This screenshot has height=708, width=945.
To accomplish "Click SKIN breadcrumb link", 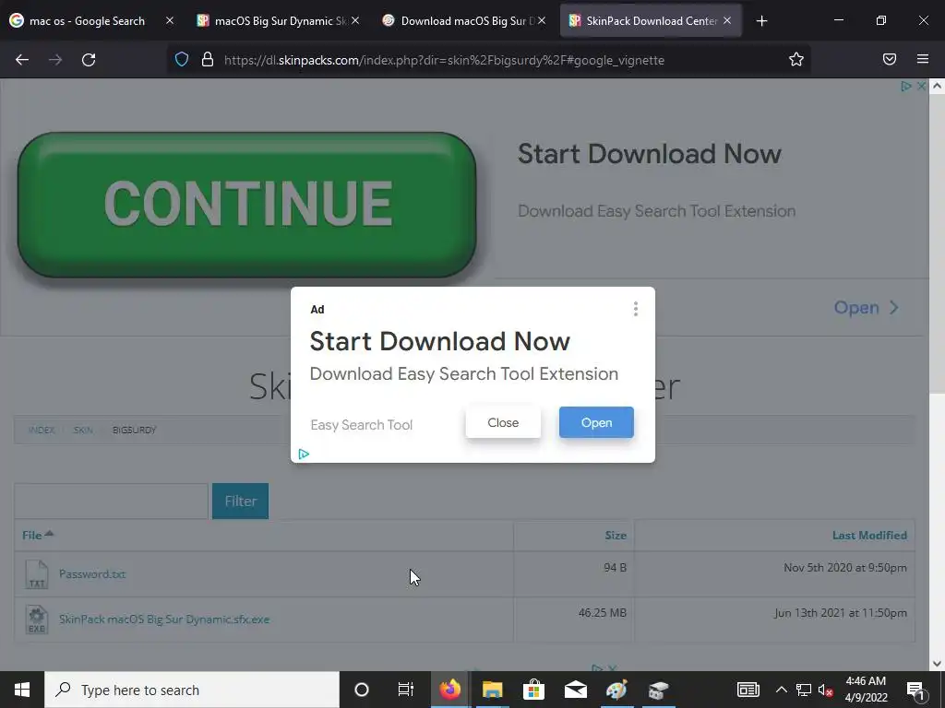I will (83, 430).
